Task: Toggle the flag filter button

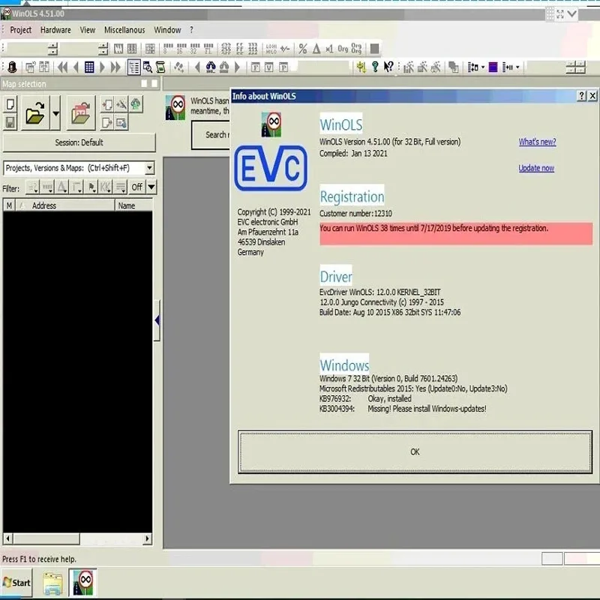Action: point(91,187)
